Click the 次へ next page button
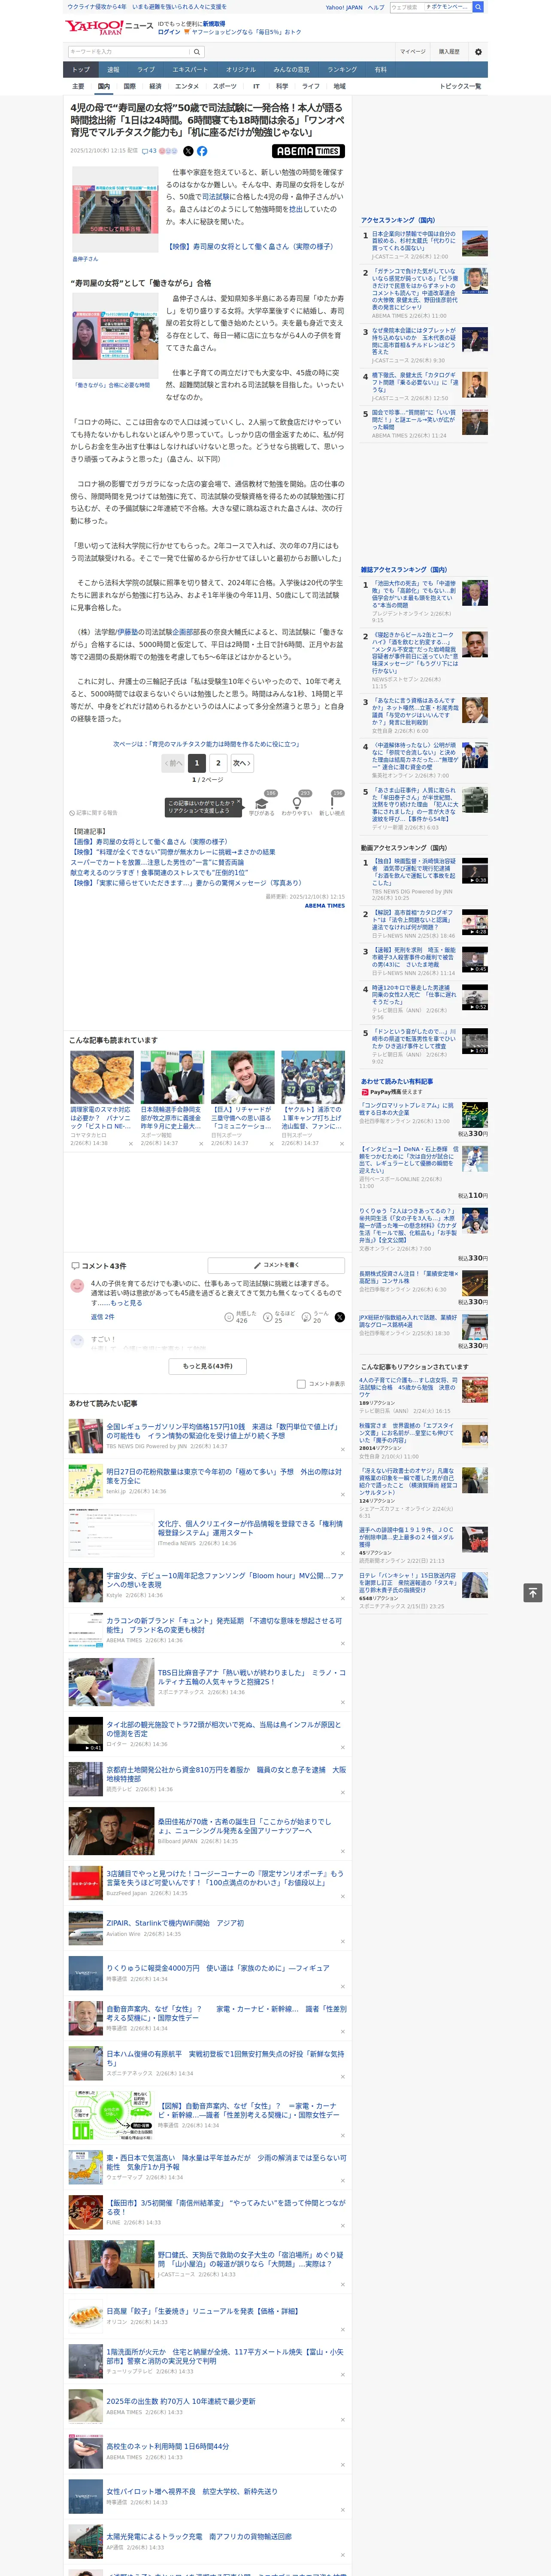This screenshot has height=2576, width=551. point(241,763)
